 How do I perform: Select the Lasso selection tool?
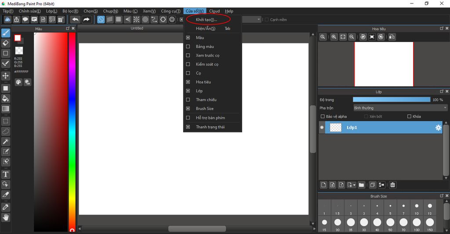(5, 131)
